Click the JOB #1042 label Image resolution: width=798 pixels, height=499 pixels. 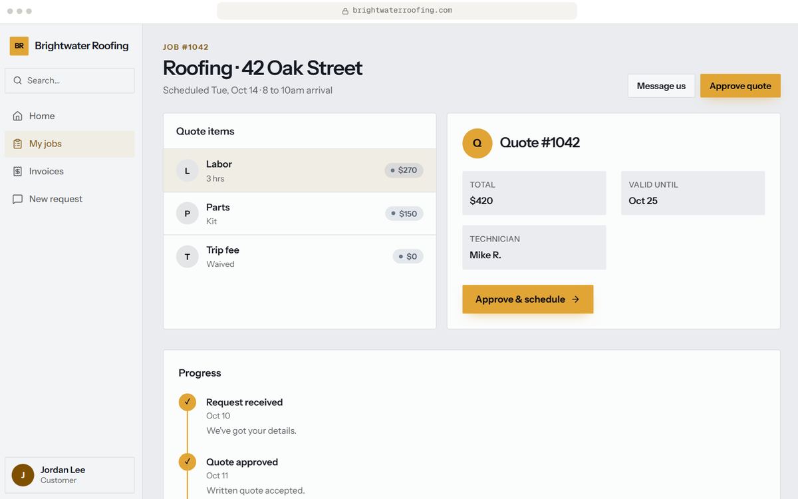tap(186, 47)
